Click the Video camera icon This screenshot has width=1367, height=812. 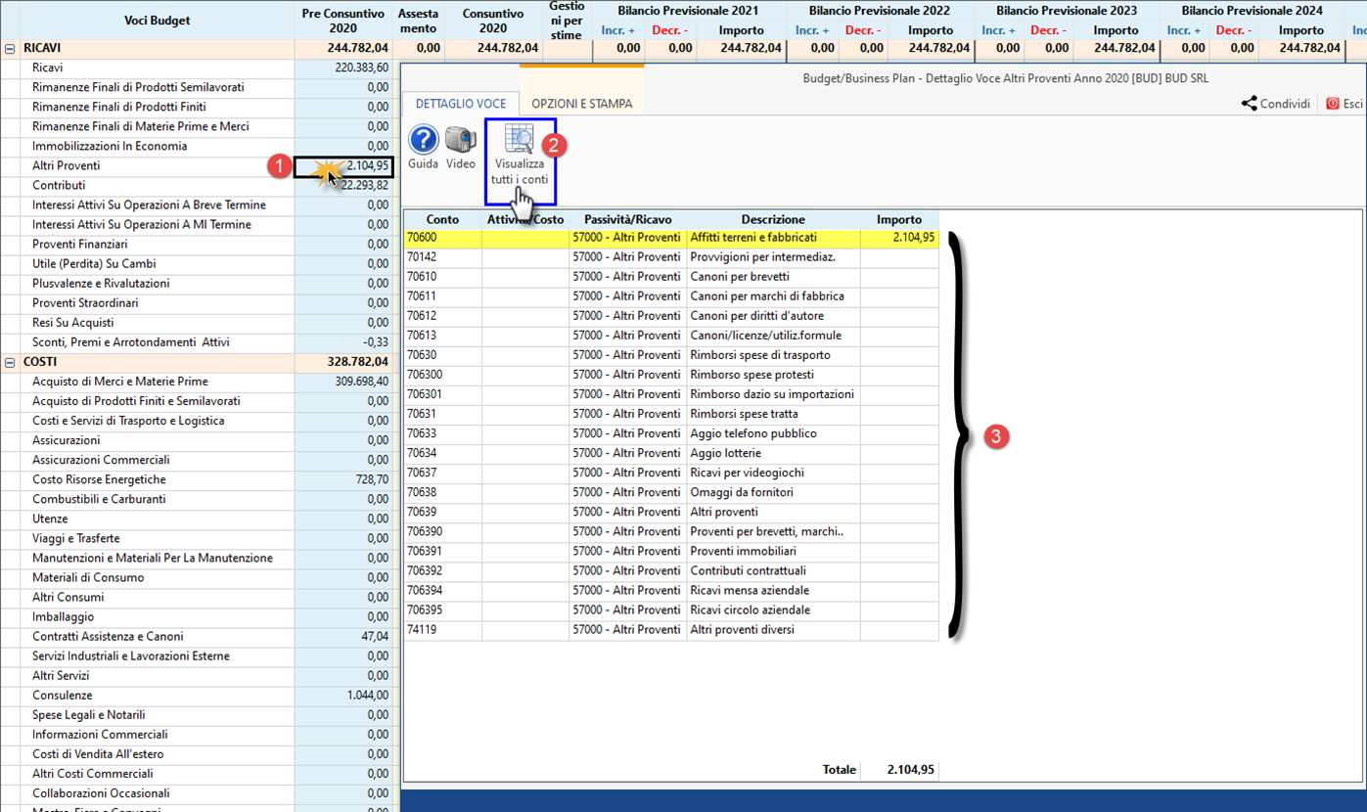[461, 141]
